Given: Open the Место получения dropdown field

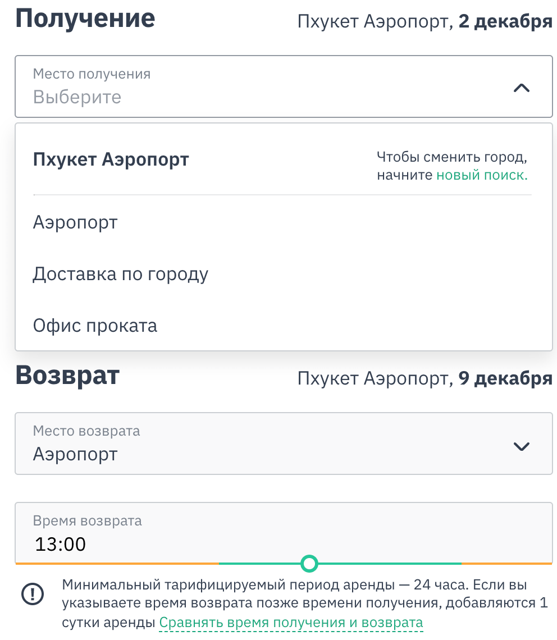Looking at the screenshot, I should pos(284,86).
